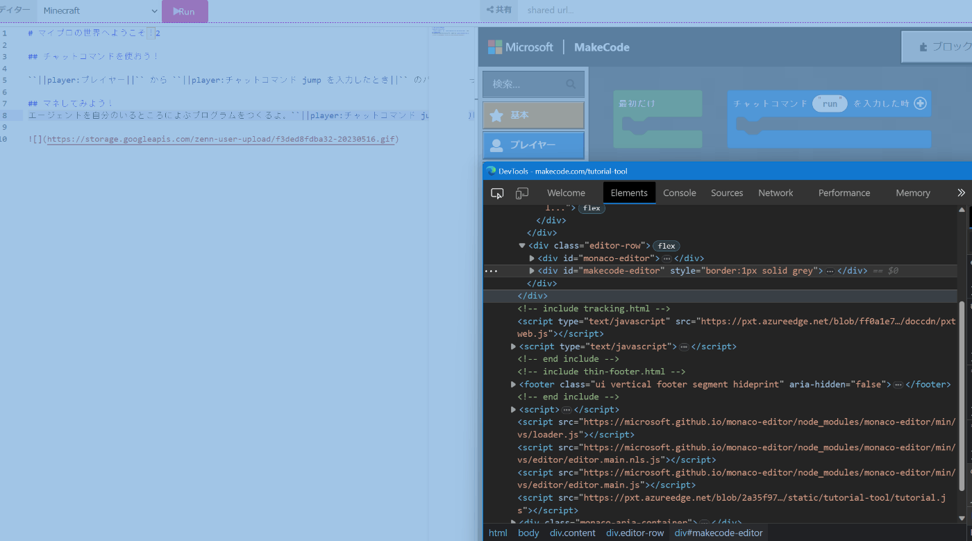
Task: Expand the div id="monaco-editor" node
Action: [x=532, y=258]
